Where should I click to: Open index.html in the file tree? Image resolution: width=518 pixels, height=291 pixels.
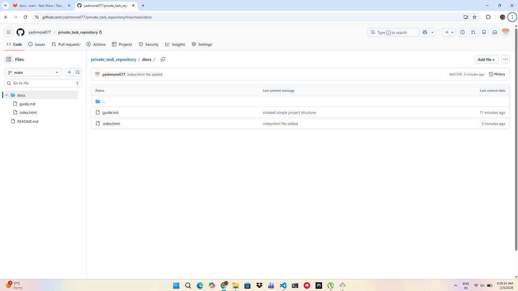(x=28, y=113)
